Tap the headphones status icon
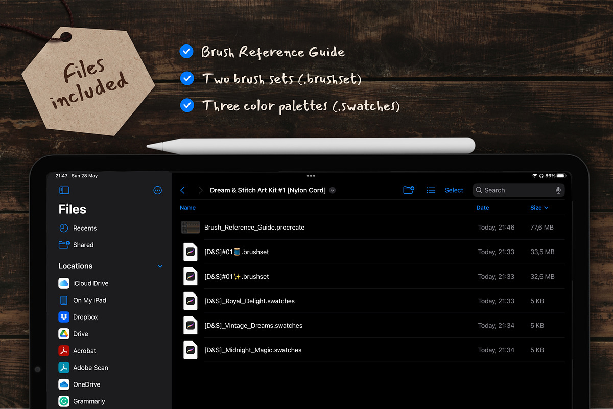Viewport: 613px width, 409px height. [541, 176]
